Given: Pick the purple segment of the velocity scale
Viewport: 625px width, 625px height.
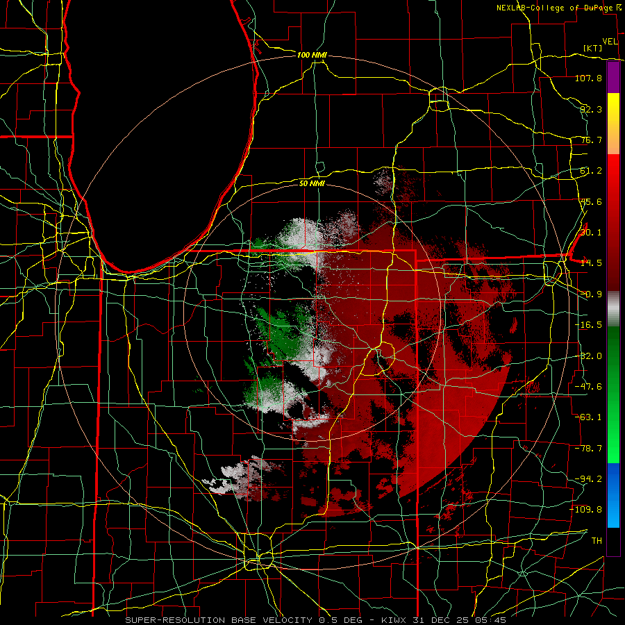Looking at the screenshot, I should coord(613,77).
